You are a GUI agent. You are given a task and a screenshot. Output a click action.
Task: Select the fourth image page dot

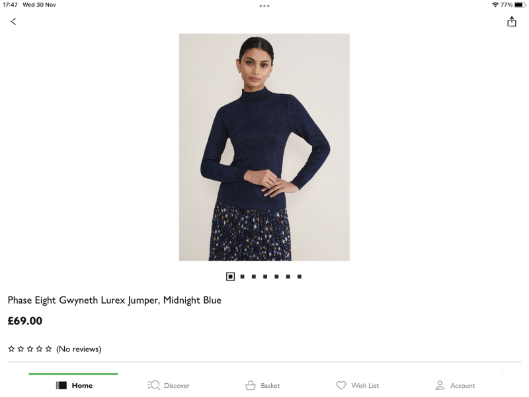pos(265,277)
